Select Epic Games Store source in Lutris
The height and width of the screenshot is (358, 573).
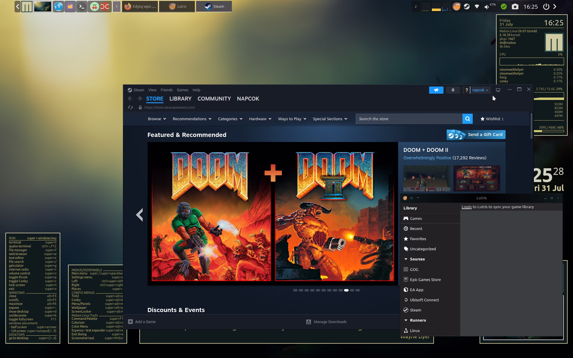point(430,280)
